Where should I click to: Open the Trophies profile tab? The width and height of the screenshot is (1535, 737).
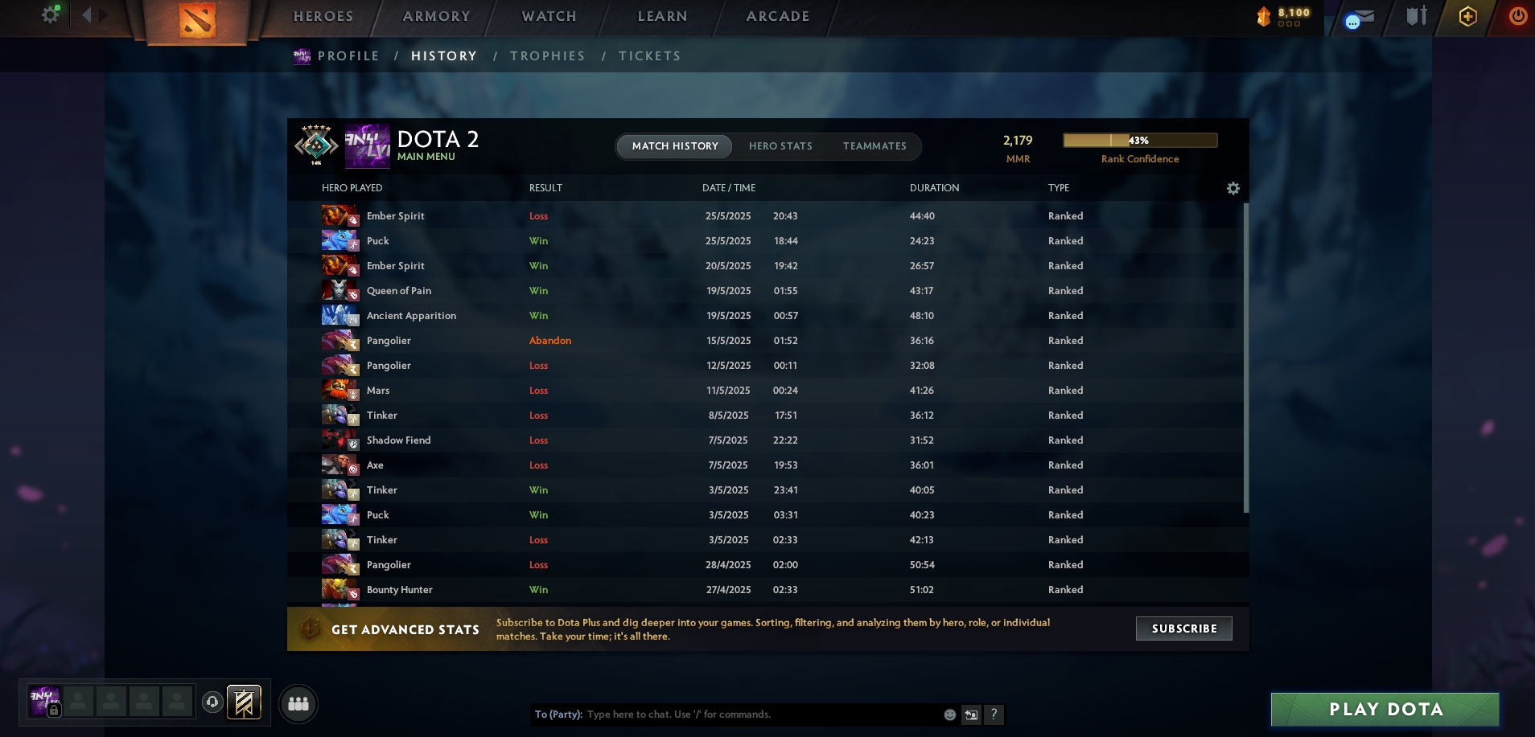click(x=548, y=56)
